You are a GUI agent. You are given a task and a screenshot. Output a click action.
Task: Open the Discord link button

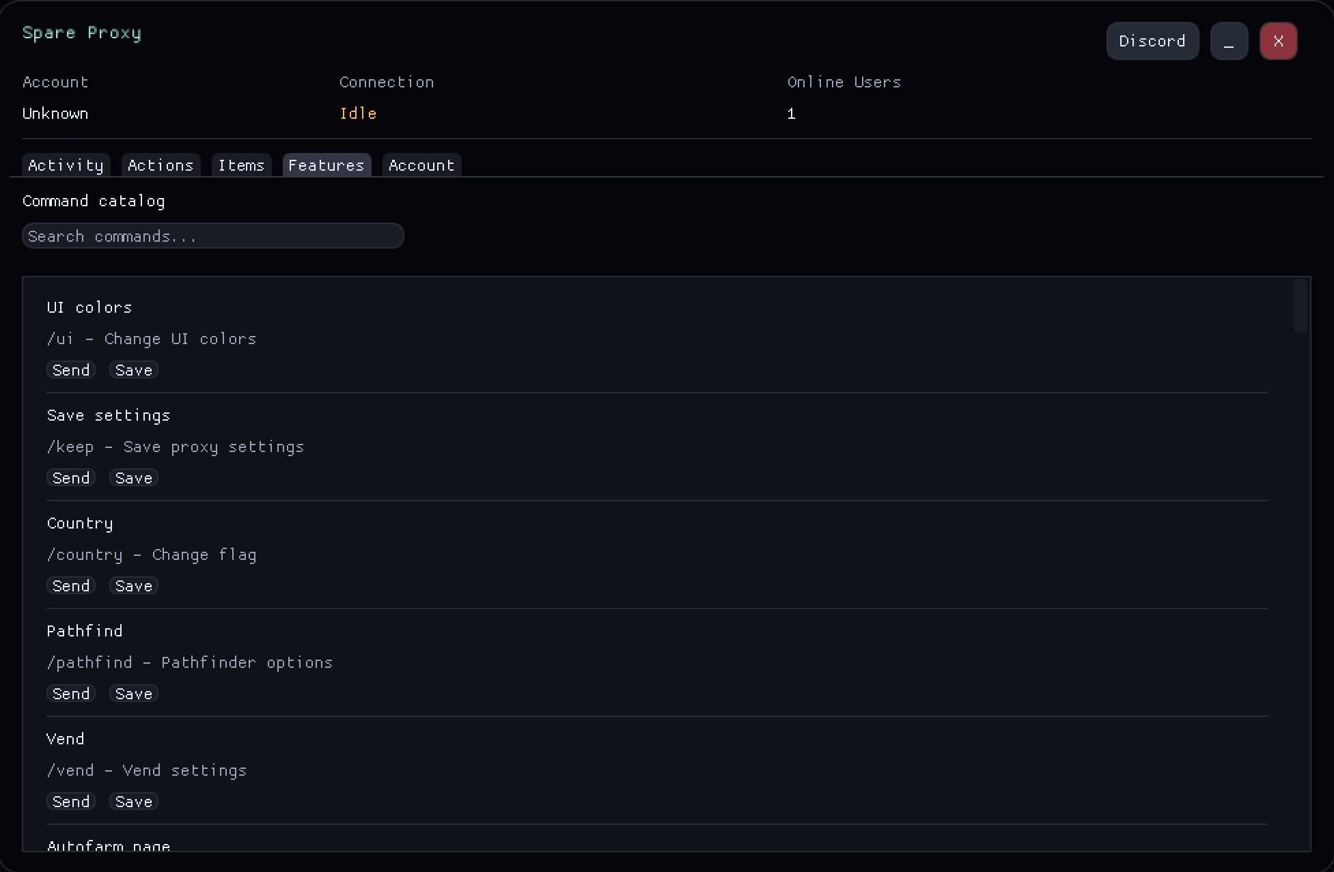(1152, 41)
